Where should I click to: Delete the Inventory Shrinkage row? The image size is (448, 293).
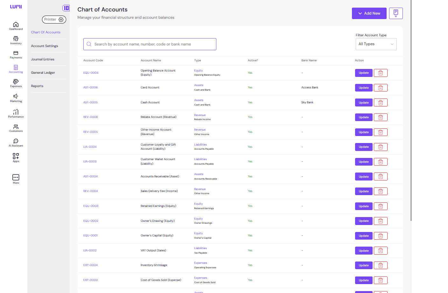pyautogui.click(x=381, y=265)
